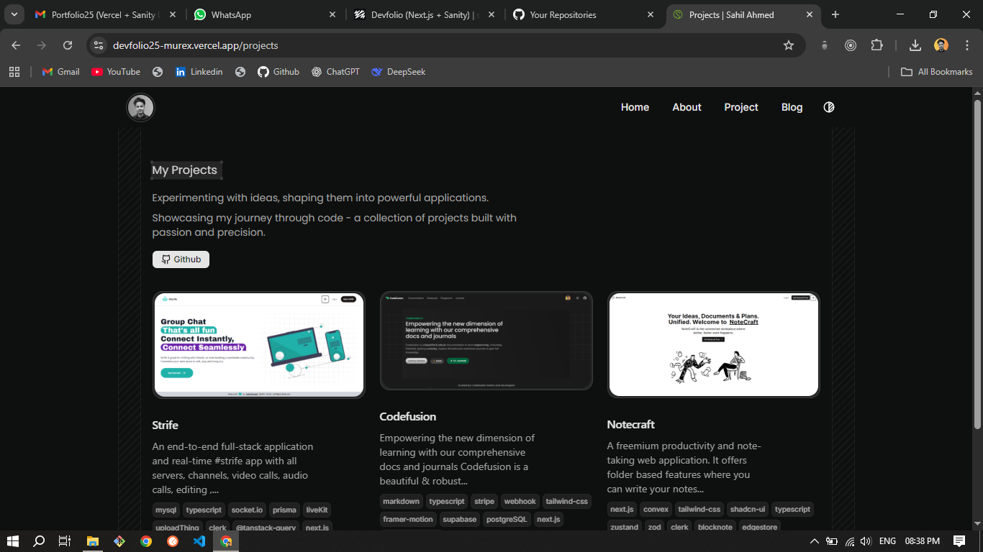983x552 pixels.
Task: Open the Chrome three-dot menu
Action: [967, 45]
